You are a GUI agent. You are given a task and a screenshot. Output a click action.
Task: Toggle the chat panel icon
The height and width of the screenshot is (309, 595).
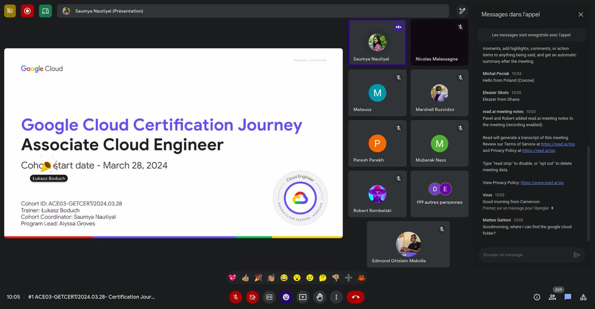pos(568,297)
